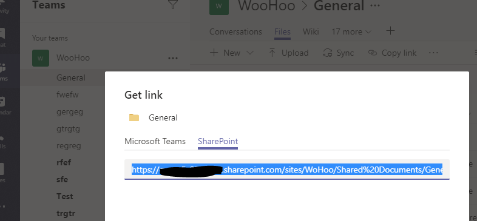Open Teams in the left app rail

(x=3, y=72)
